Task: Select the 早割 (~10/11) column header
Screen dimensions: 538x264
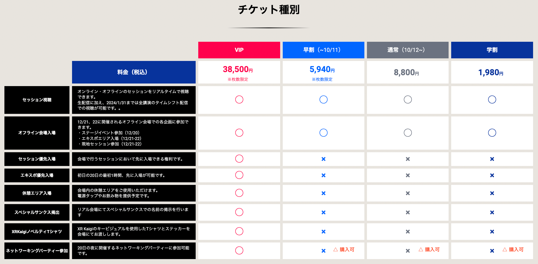Action: click(x=323, y=50)
